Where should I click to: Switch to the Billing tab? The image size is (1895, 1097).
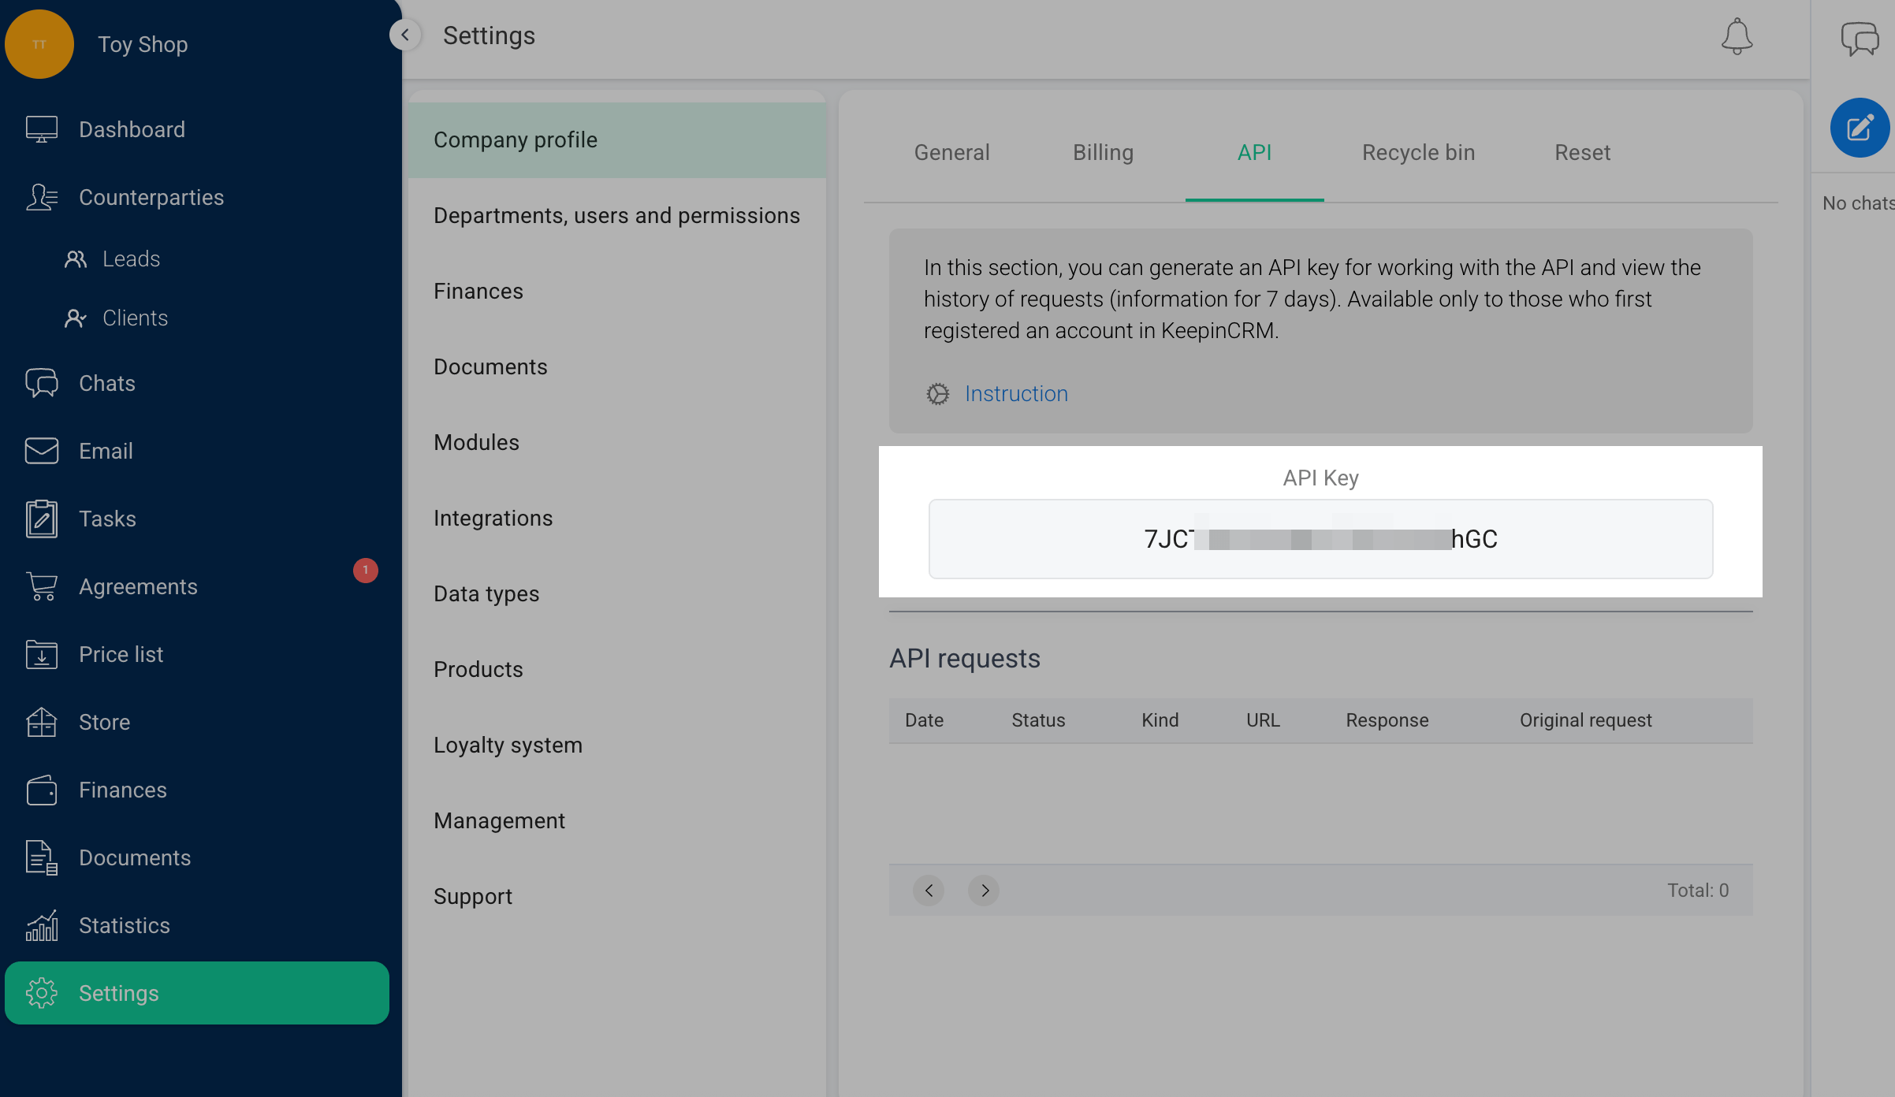1103,152
